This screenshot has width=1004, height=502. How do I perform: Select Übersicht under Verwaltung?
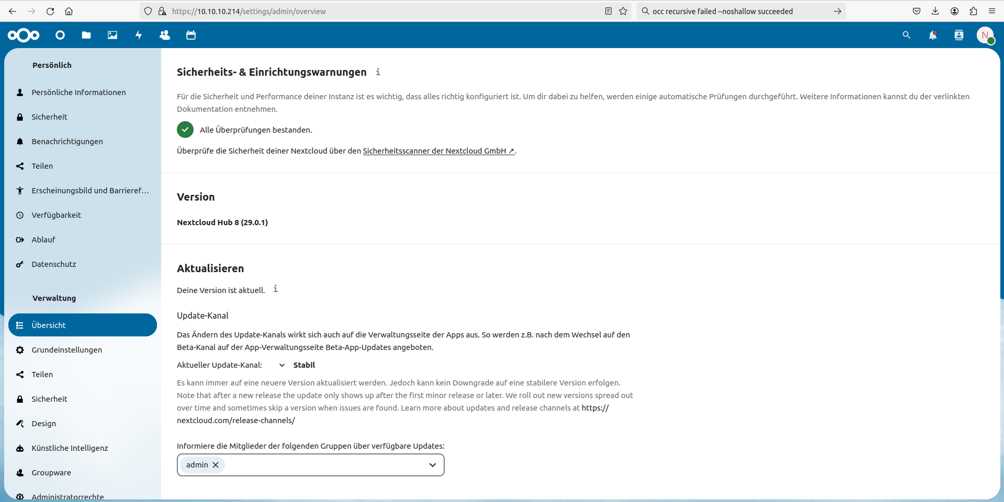coord(83,325)
